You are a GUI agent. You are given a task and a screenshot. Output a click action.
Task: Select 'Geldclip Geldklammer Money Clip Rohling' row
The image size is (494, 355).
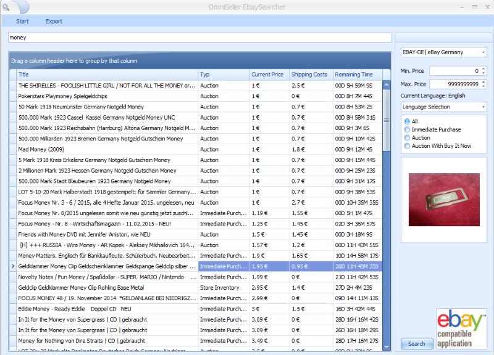point(196,288)
